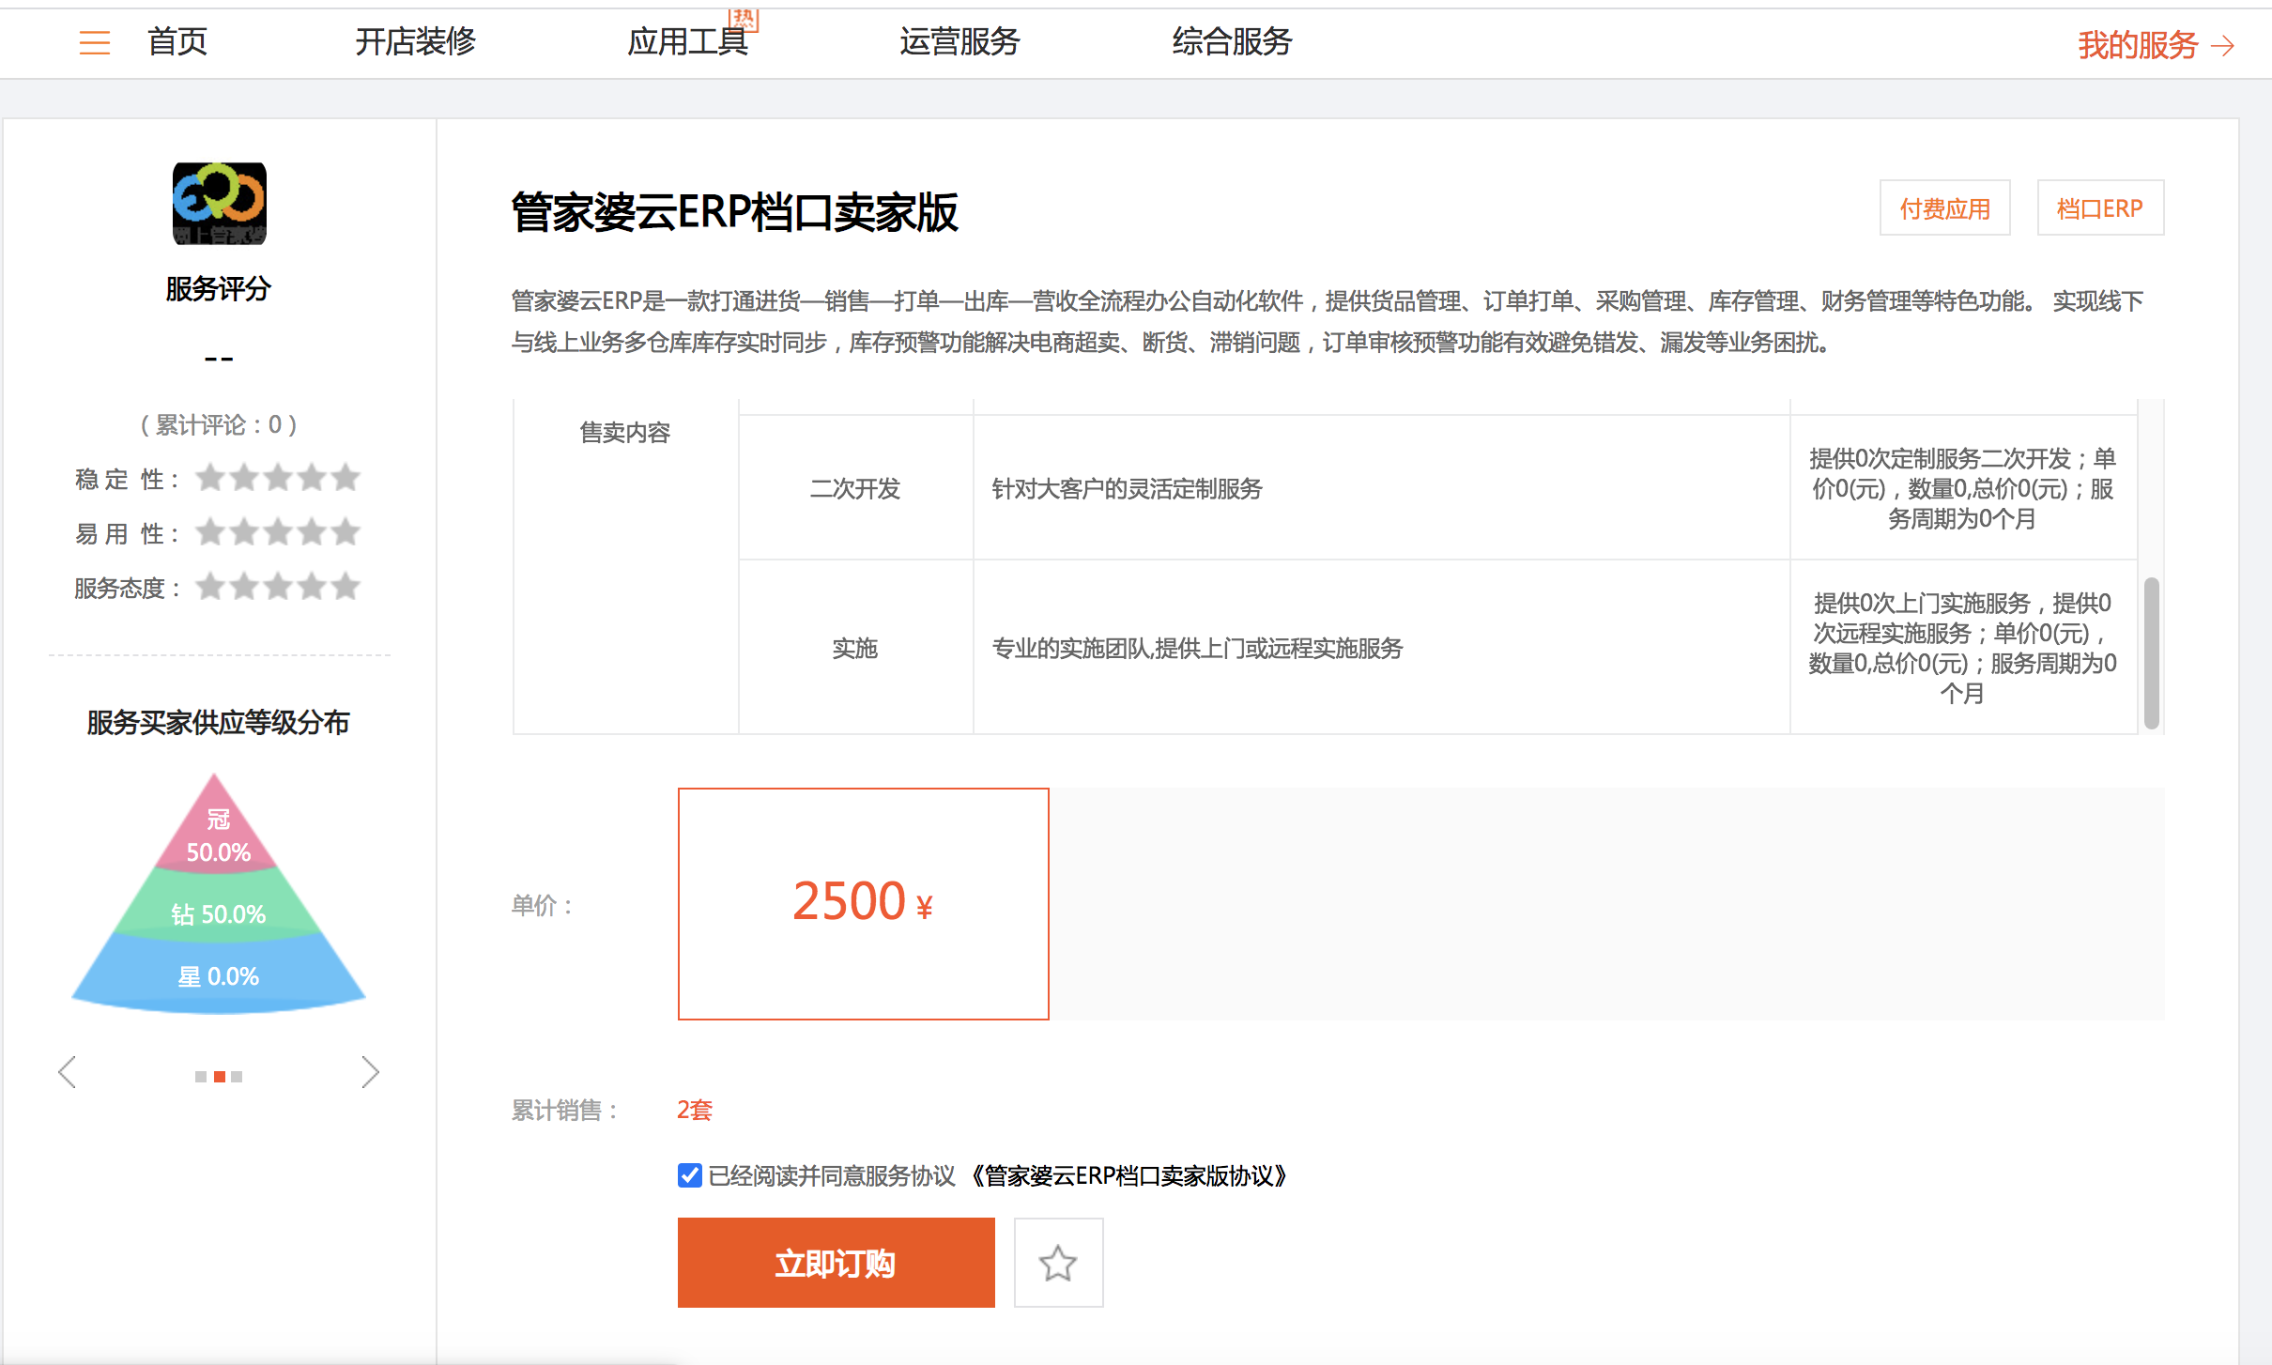Open 管家婆云ERP档口卖家版协议 link
2272x1365 pixels.
coord(1128,1175)
